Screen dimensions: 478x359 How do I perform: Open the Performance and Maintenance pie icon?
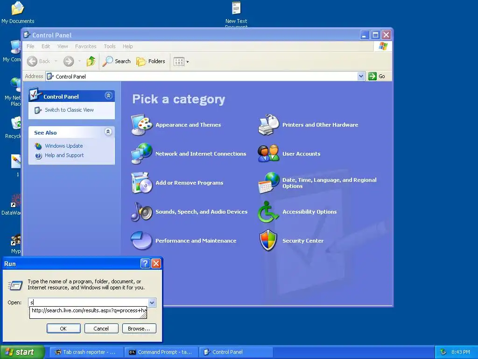coord(141,241)
